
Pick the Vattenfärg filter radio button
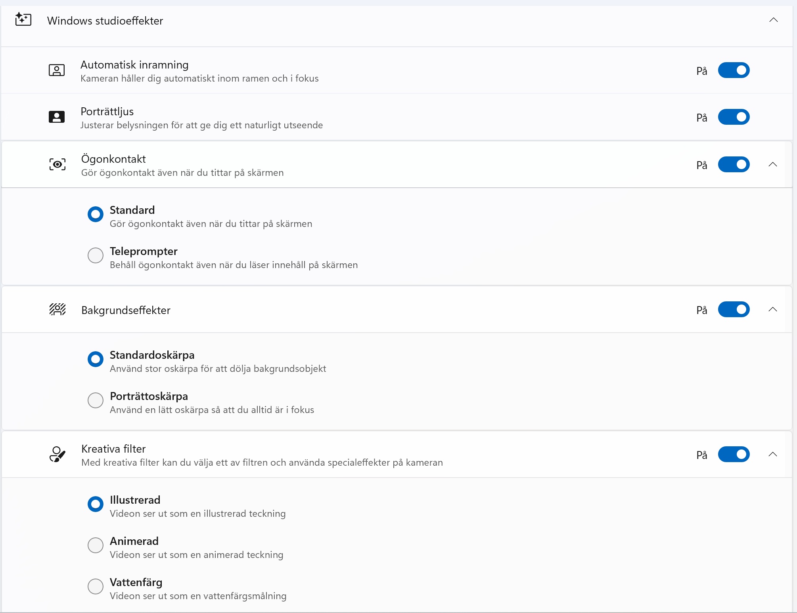pos(96,586)
